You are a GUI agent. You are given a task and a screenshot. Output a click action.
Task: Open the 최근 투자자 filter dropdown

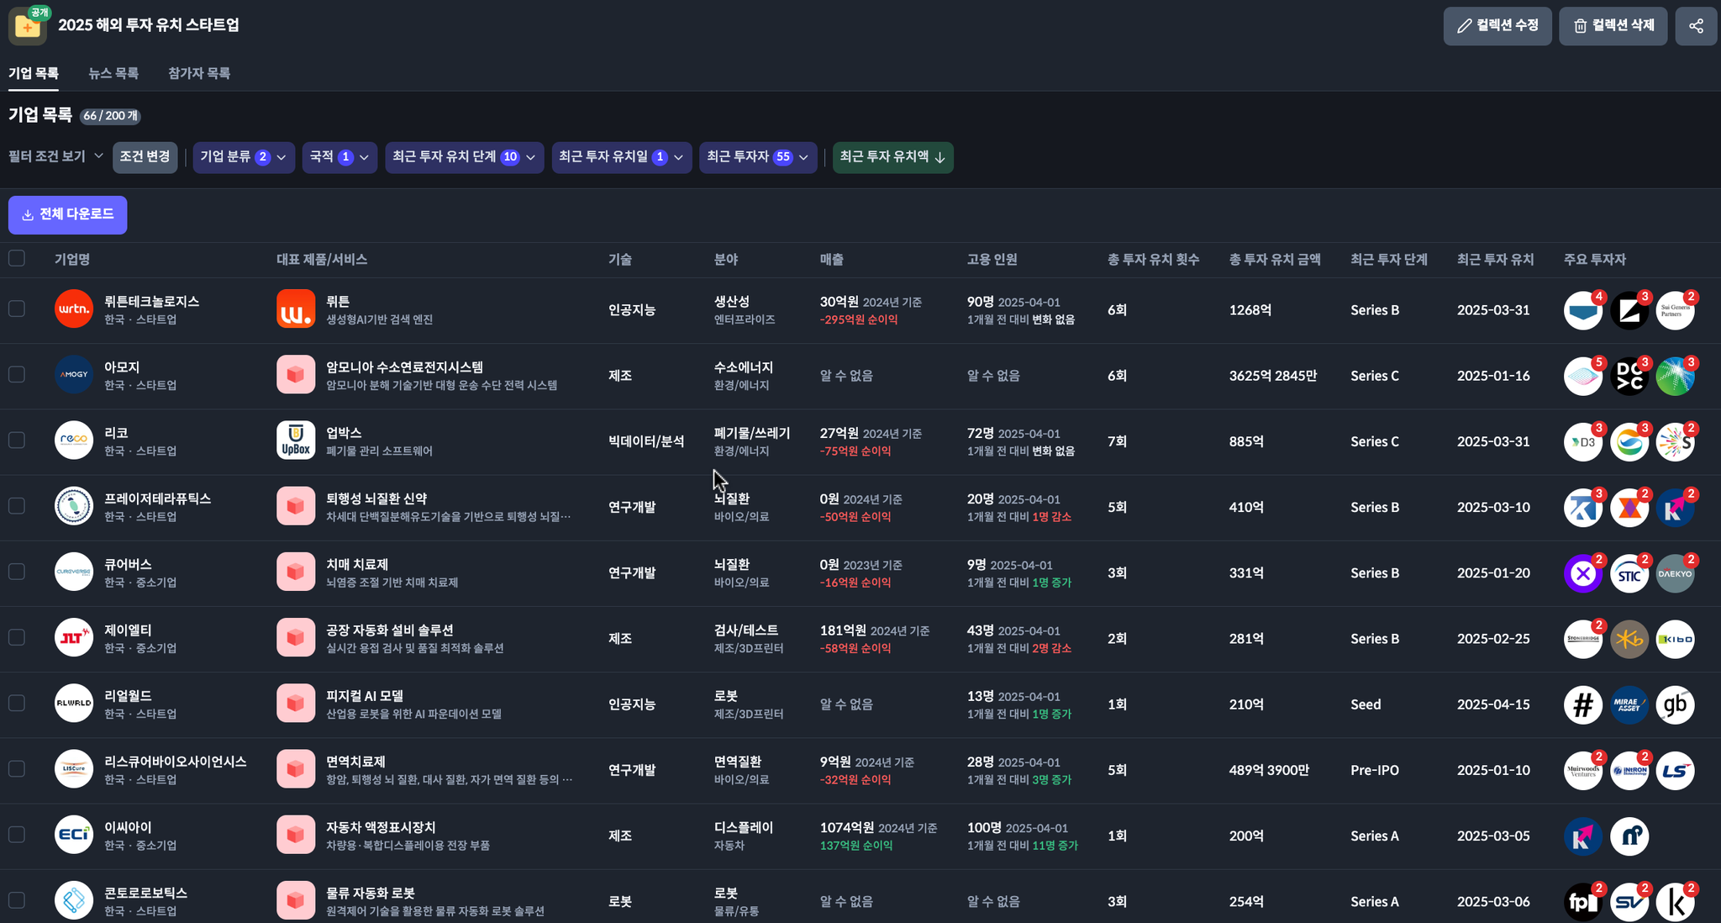[x=757, y=157]
